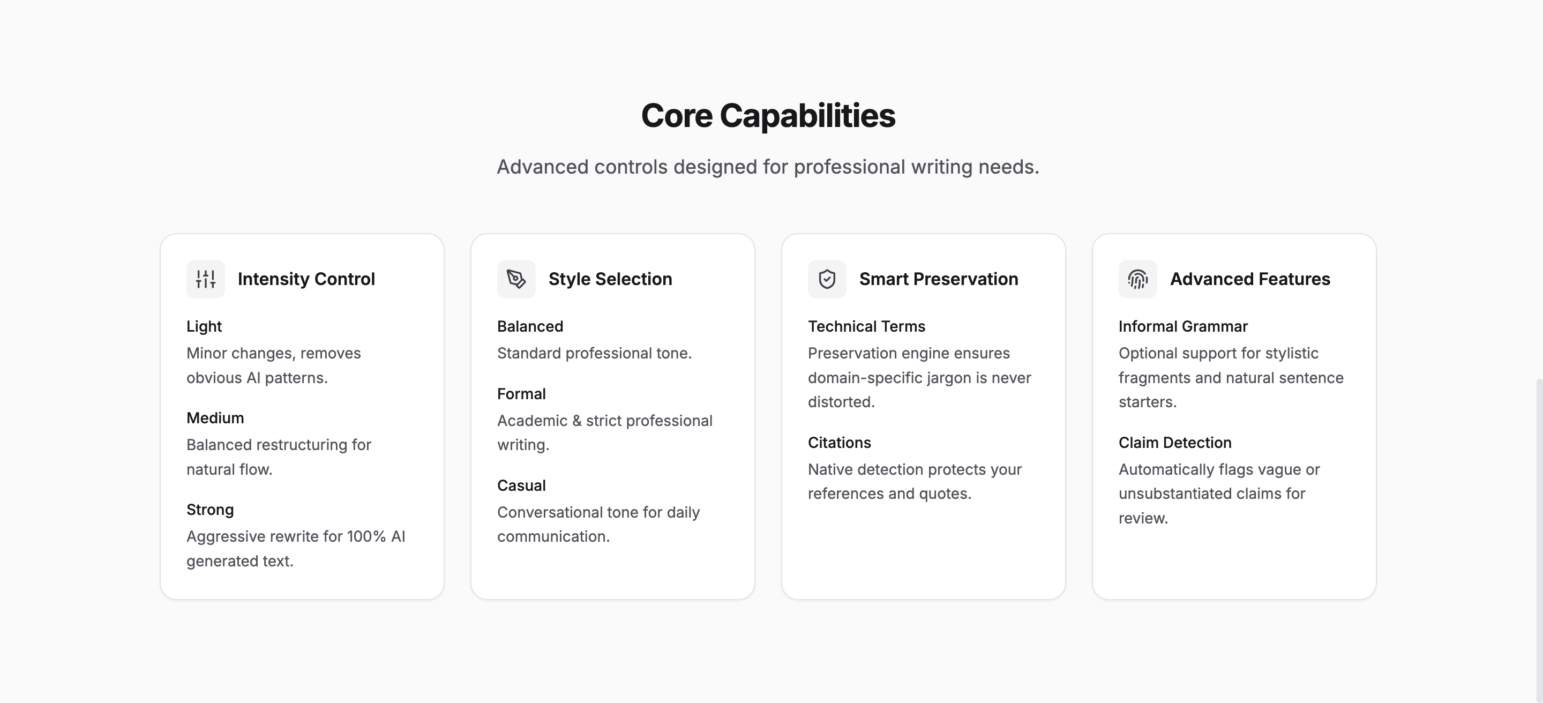
Task: Click the Style Selection pen icon
Action: pyautogui.click(x=516, y=279)
